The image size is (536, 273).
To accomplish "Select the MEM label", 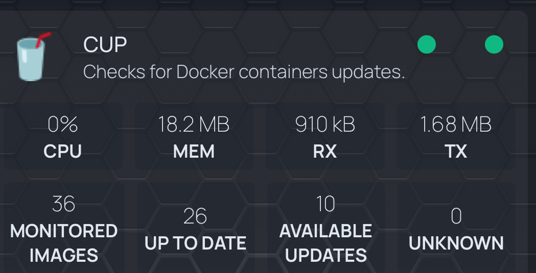I will point(194,151).
